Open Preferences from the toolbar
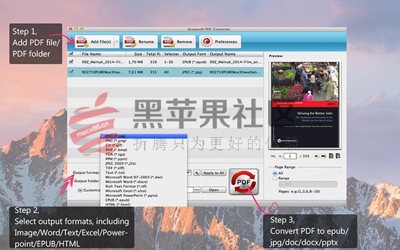Image resolution: width=400 pixels, height=250 pixels. click(220, 42)
